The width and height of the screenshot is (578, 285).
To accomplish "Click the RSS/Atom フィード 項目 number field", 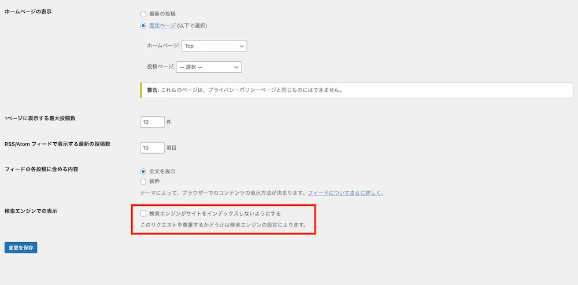I will coord(152,148).
